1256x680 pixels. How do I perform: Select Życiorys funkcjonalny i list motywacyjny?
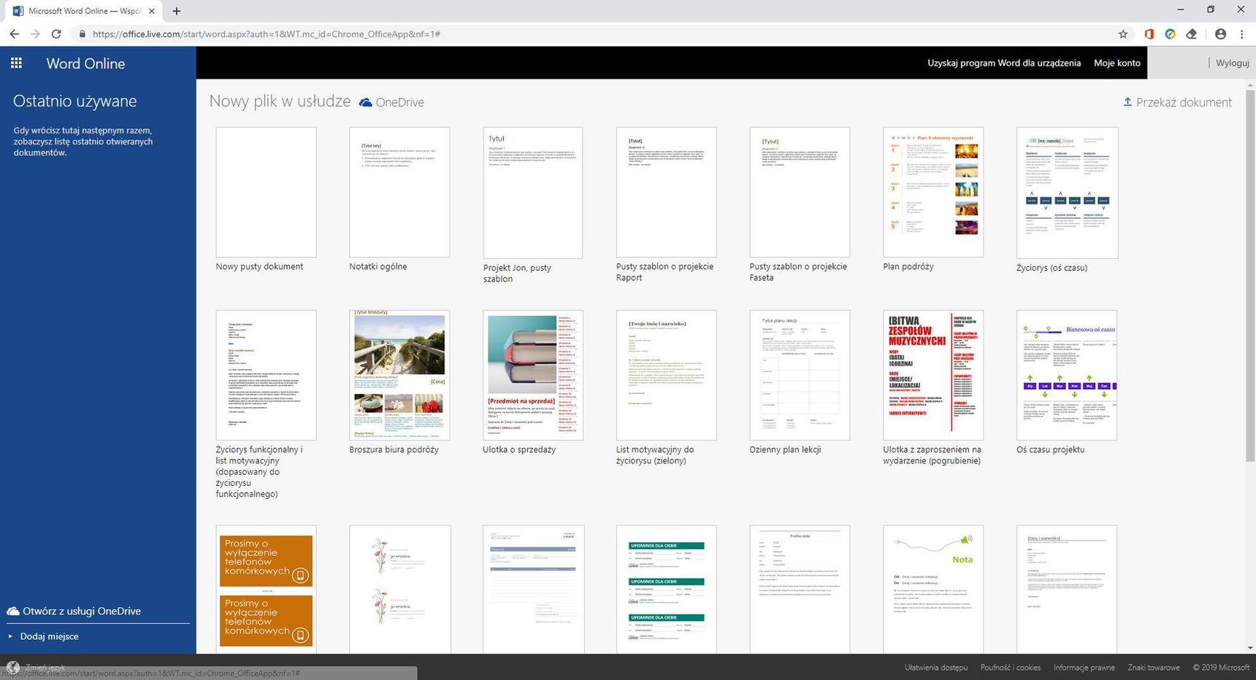(x=266, y=375)
